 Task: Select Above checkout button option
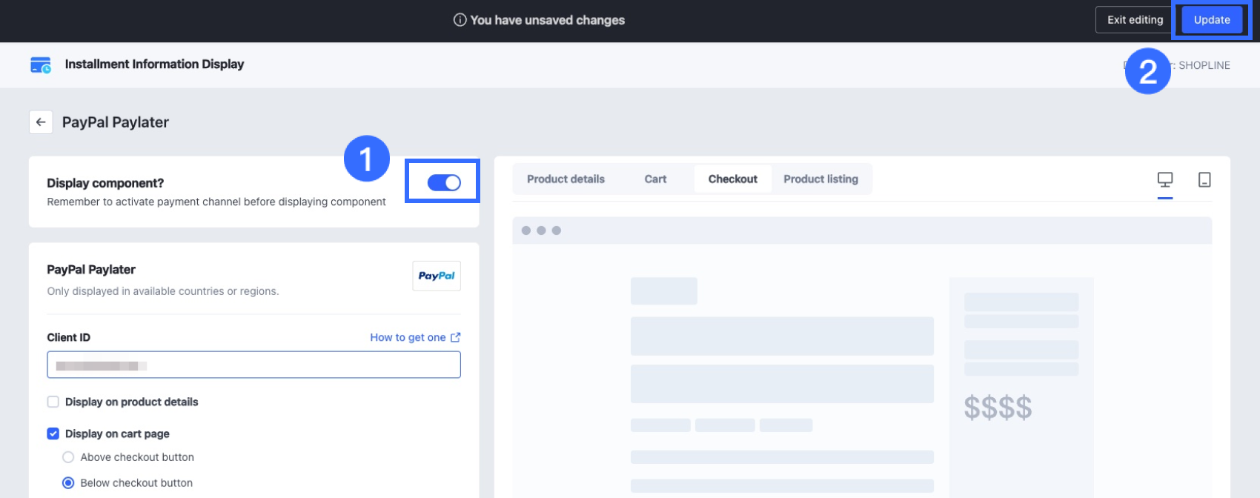(68, 457)
